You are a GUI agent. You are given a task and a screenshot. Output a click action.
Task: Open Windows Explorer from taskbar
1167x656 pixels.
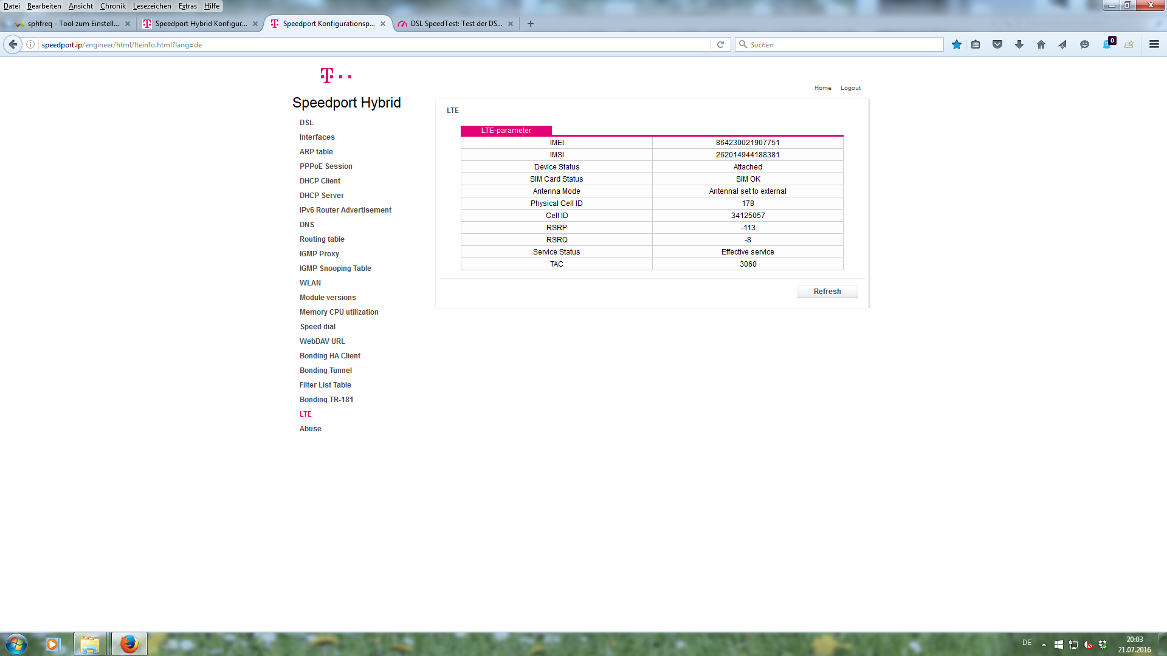click(x=90, y=644)
